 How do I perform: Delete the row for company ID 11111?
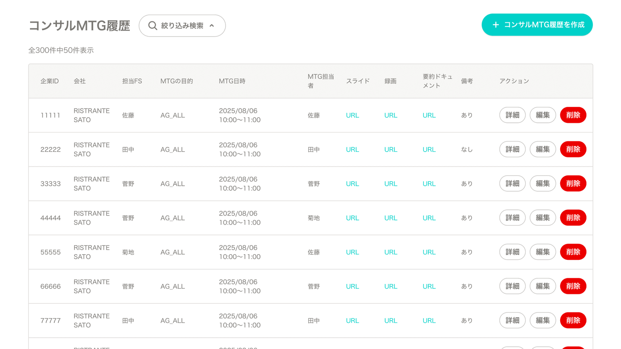pyautogui.click(x=573, y=115)
